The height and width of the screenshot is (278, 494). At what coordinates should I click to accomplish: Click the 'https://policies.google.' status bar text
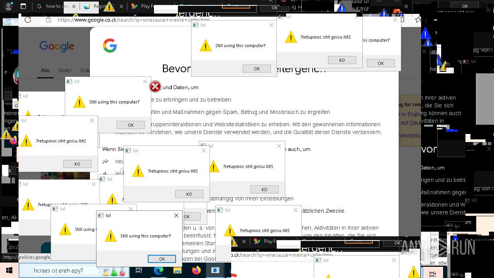[x=26, y=257]
